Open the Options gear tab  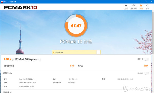pyautogui.click(x=147, y=7)
